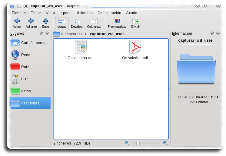Image resolution: width=226 pixels, height=156 pixels.
Task: Open Lixo trash in Lugares panel
Action: click(x=15, y=79)
